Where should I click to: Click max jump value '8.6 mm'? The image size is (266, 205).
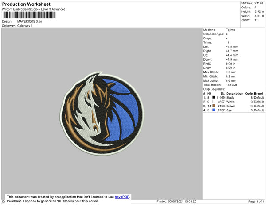pyautogui.click(x=231, y=80)
